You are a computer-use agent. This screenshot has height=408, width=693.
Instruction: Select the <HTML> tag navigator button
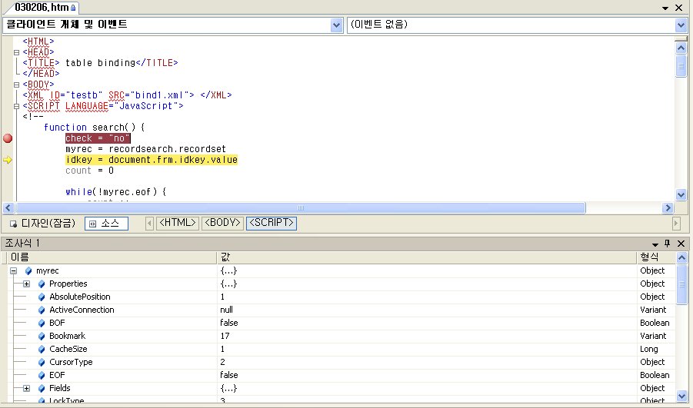point(178,223)
